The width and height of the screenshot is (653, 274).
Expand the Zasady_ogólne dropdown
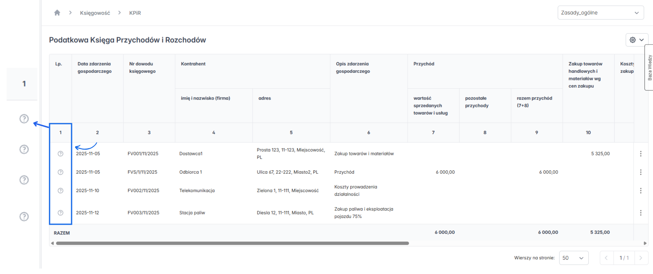click(601, 13)
